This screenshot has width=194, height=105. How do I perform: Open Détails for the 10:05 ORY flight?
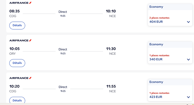coord(17,63)
